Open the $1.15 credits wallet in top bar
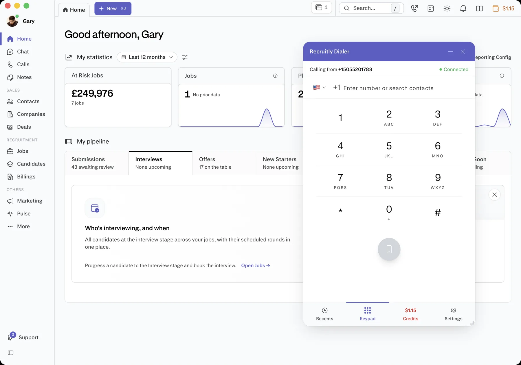Image resolution: width=521 pixels, height=365 pixels. tap(503, 8)
